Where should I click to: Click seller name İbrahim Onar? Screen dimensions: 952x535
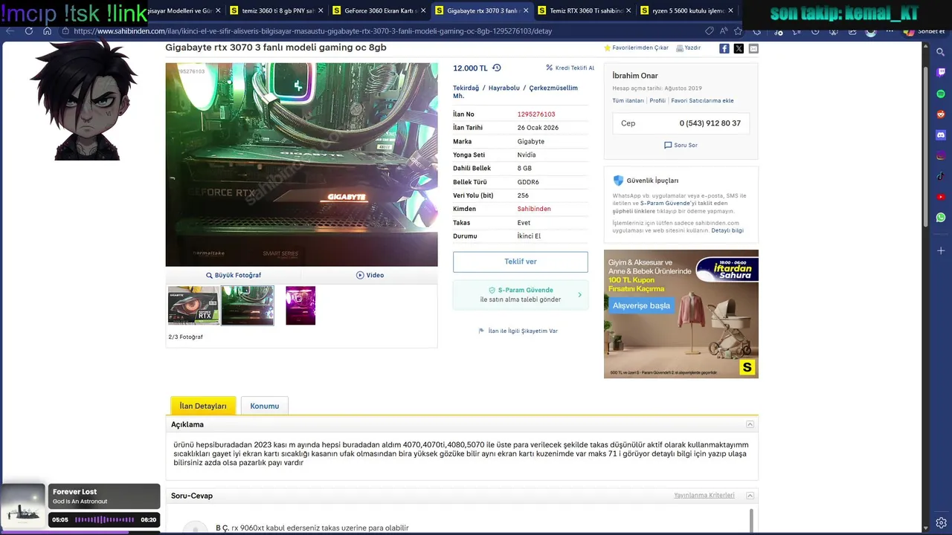pyautogui.click(x=635, y=76)
